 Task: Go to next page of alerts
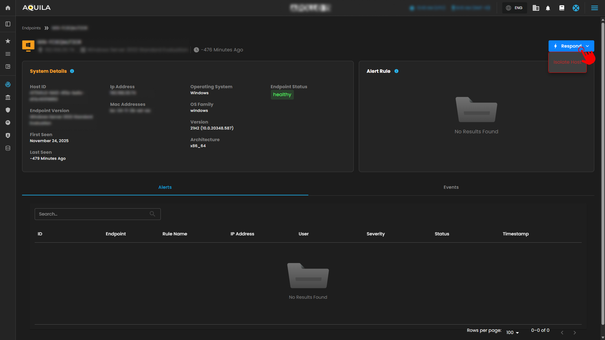[574, 333]
